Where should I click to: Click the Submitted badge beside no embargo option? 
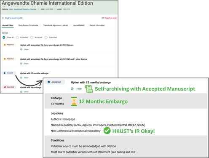pyautogui.click(x=9, y=87)
